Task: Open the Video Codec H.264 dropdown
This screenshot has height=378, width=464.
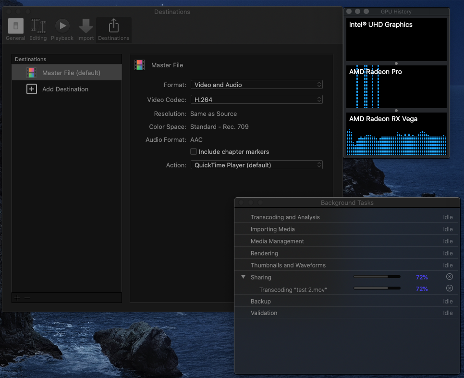Action: pos(256,100)
